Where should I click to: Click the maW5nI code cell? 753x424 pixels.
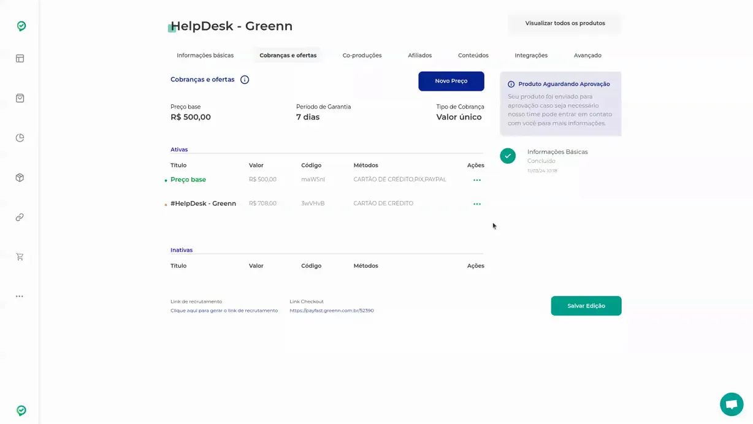pyautogui.click(x=313, y=180)
